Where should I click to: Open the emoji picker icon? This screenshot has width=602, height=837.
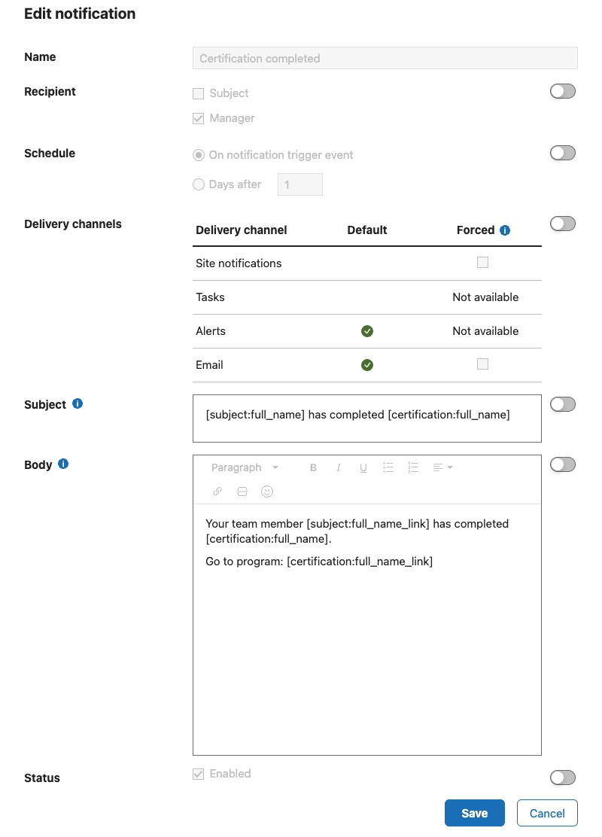point(267,492)
